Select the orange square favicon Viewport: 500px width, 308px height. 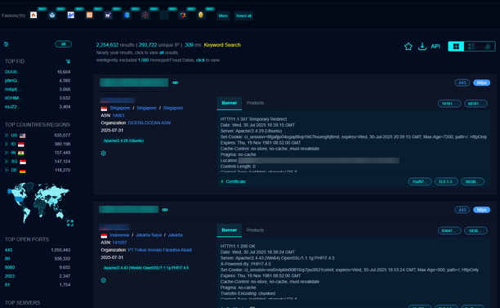(90, 15)
